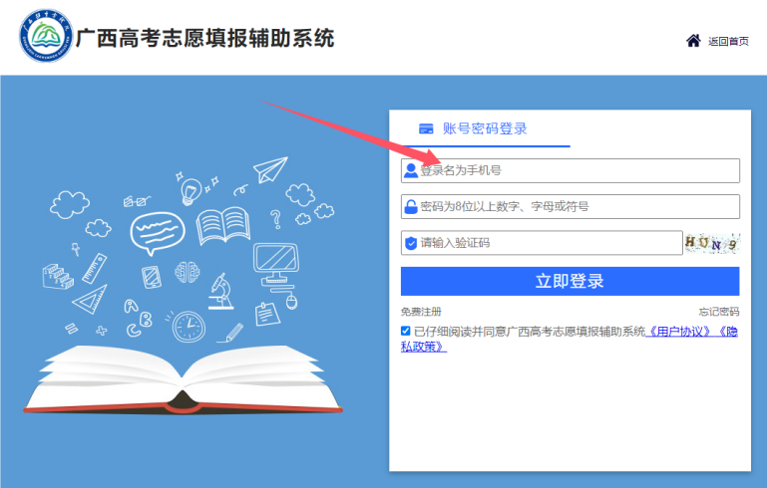Click the user icon in the username field

coord(411,170)
